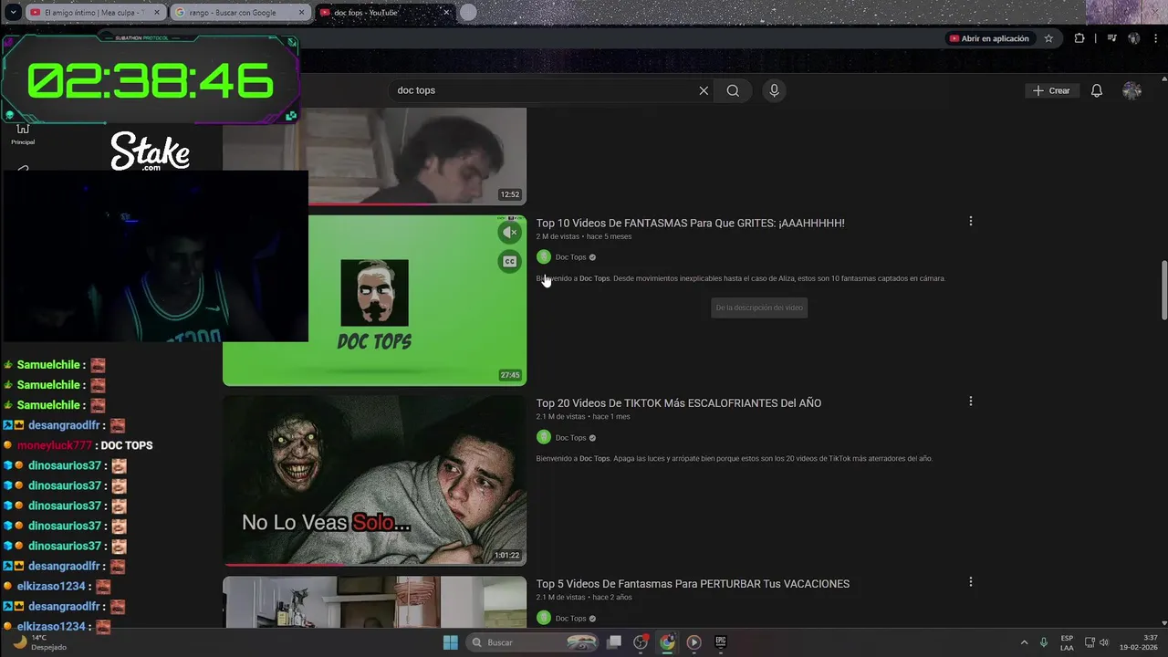Open Task View on the taskbar
The width and height of the screenshot is (1168, 657).
614,642
